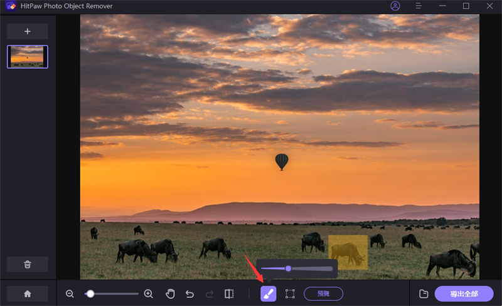Open the user account icon

coord(395,6)
